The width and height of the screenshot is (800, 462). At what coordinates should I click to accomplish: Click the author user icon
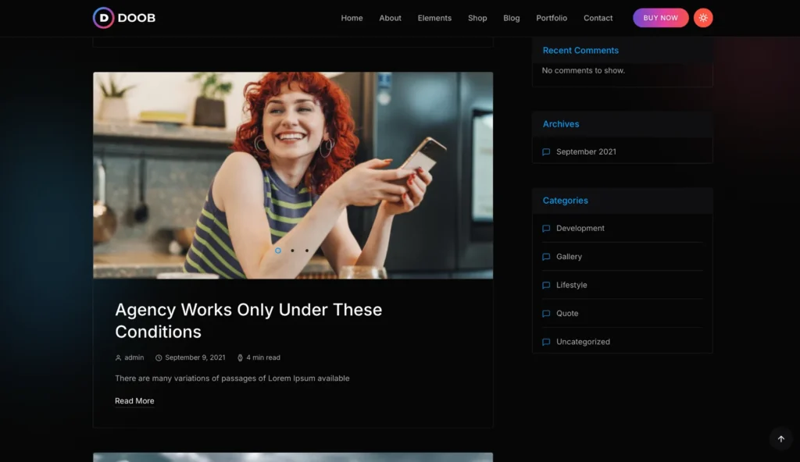[x=118, y=358]
